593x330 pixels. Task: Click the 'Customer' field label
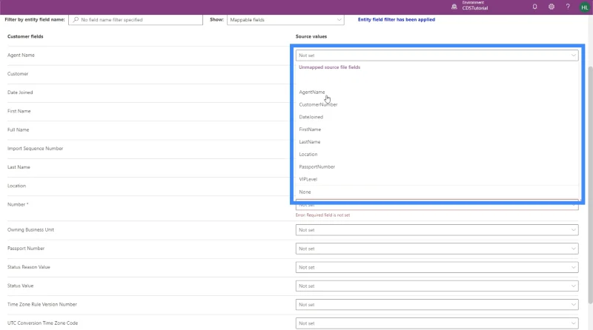pyautogui.click(x=18, y=74)
